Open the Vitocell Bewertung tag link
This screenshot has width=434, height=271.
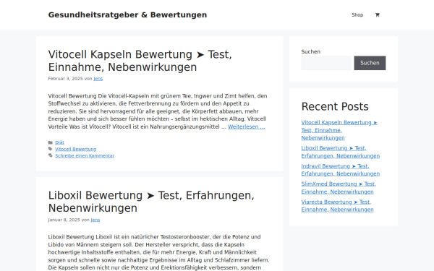pos(75,149)
